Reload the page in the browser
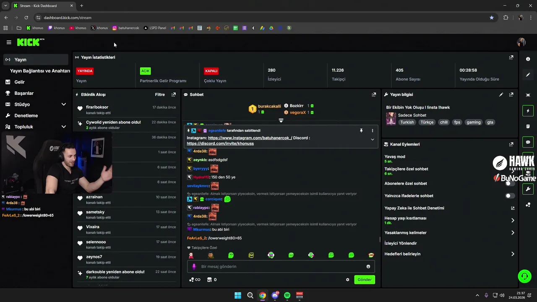 pos(26,18)
